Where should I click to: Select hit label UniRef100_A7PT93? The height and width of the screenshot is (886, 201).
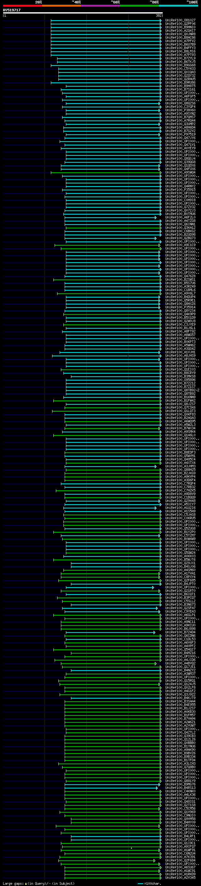(180, 55)
